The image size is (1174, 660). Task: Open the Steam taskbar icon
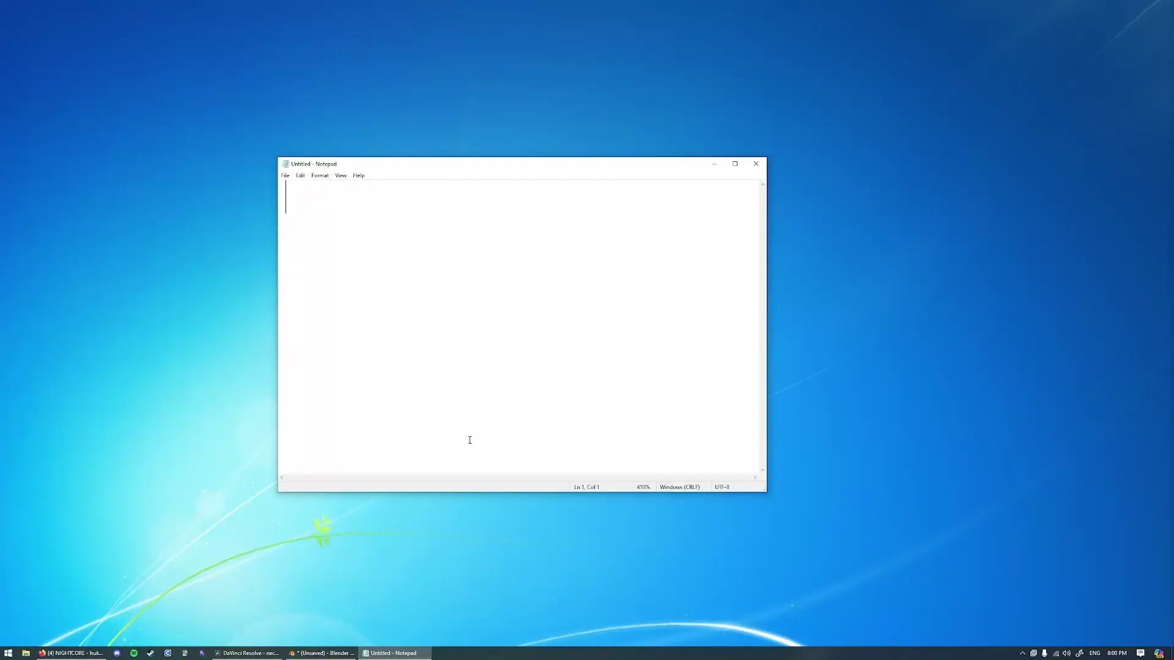(150, 653)
